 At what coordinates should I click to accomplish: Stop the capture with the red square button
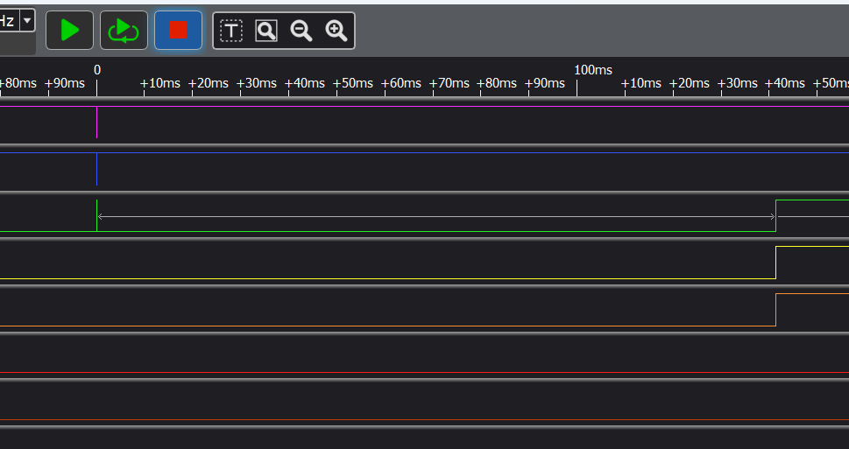point(178,31)
